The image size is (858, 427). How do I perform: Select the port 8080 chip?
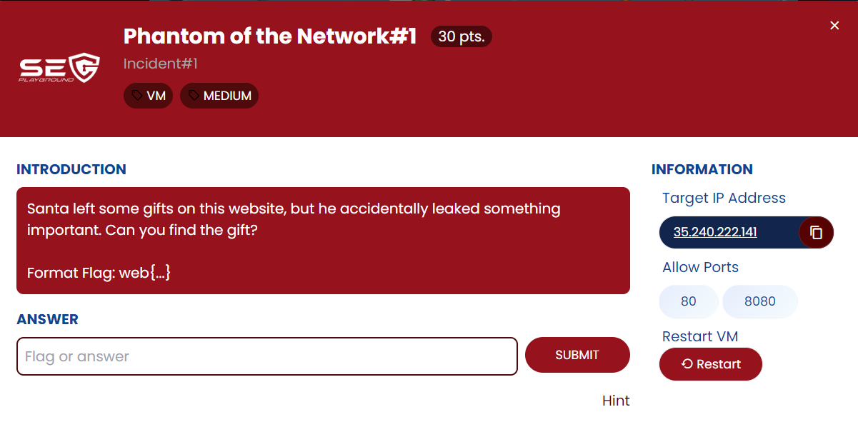759,301
